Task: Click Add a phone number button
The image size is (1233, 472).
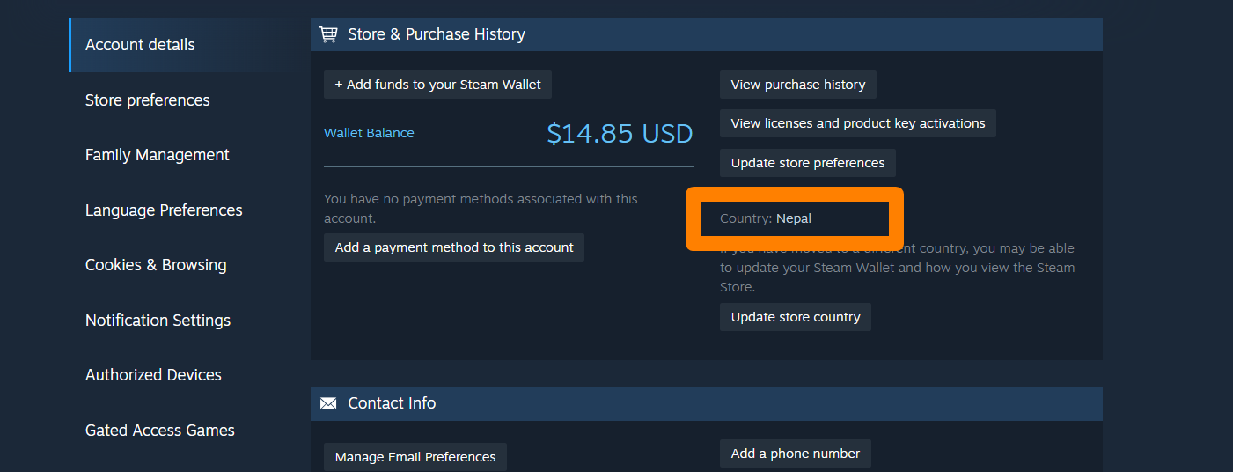Action: (x=796, y=454)
